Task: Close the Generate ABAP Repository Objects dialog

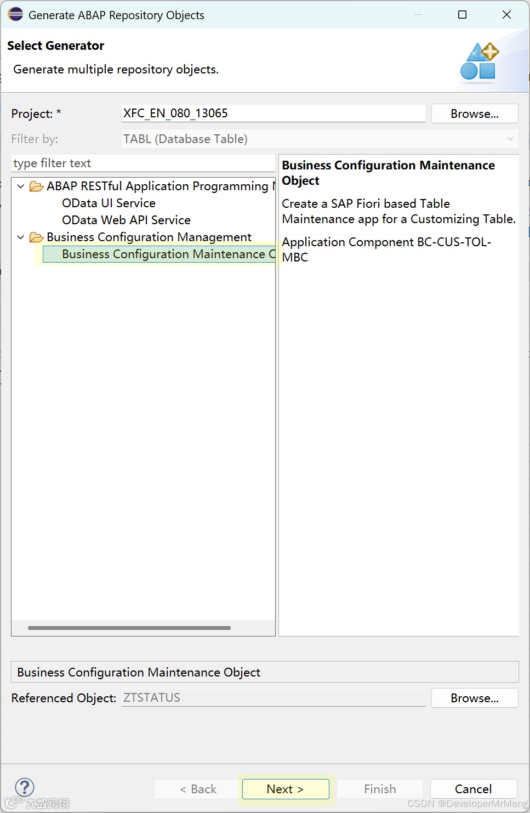Action: coord(506,15)
